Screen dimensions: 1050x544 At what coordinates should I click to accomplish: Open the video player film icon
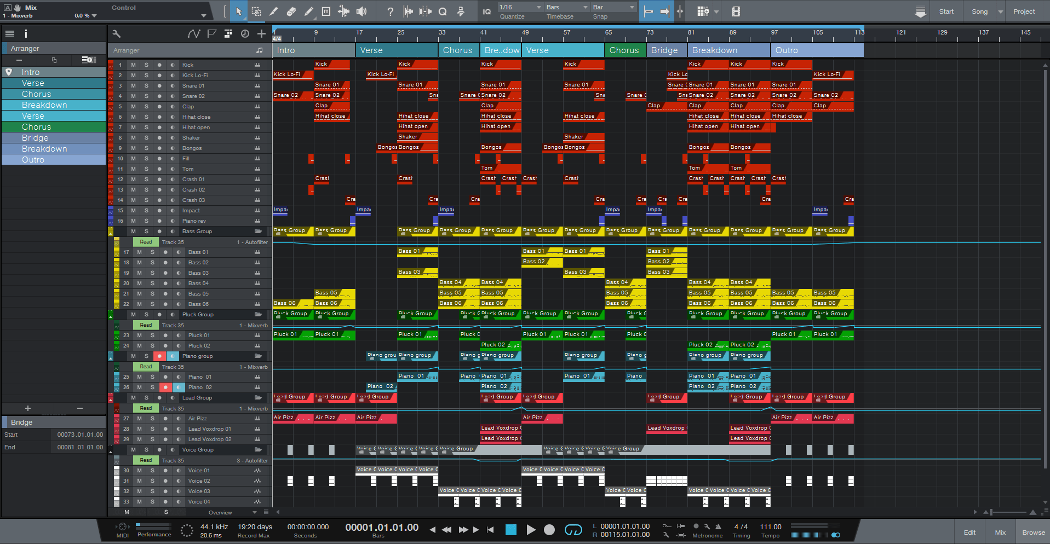pyautogui.click(x=736, y=11)
